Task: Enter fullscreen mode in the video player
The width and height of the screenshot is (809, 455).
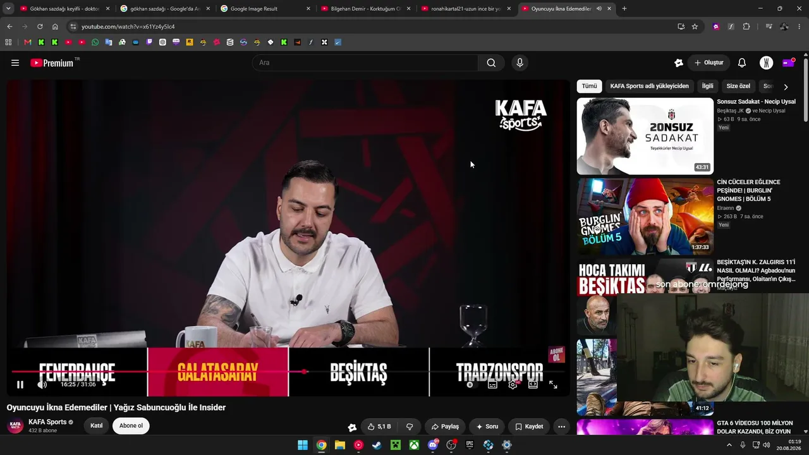Action: [553, 384]
